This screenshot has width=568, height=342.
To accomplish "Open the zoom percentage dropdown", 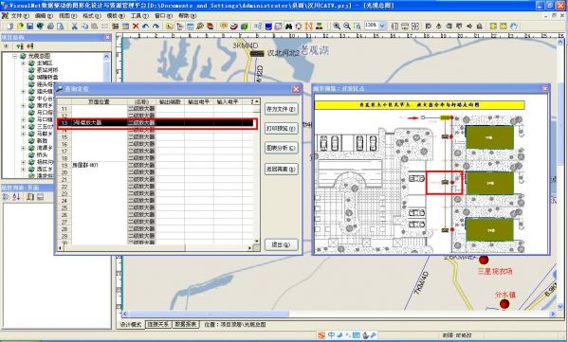I will tap(382, 26).
